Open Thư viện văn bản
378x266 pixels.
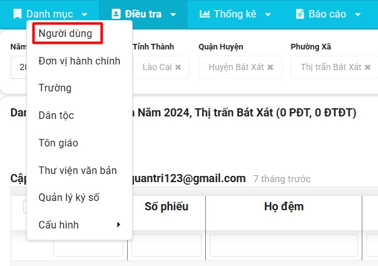pyautogui.click(x=77, y=170)
